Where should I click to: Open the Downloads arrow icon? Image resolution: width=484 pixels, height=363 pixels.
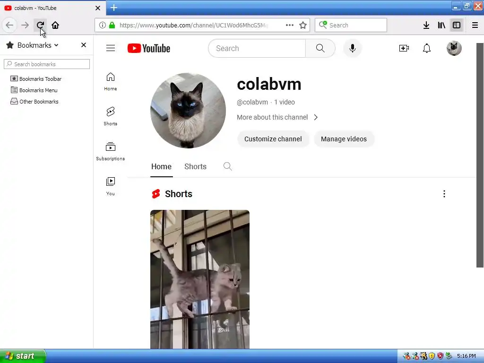pos(426,25)
